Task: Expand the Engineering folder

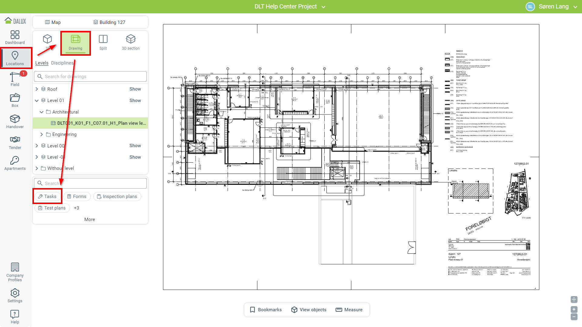Action: 42,134
